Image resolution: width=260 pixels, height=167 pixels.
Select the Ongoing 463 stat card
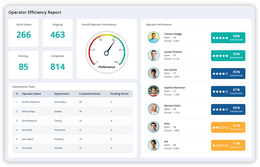pos(57,33)
